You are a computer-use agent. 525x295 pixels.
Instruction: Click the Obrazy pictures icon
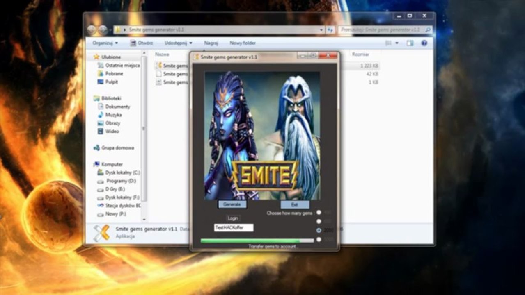click(101, 123)
